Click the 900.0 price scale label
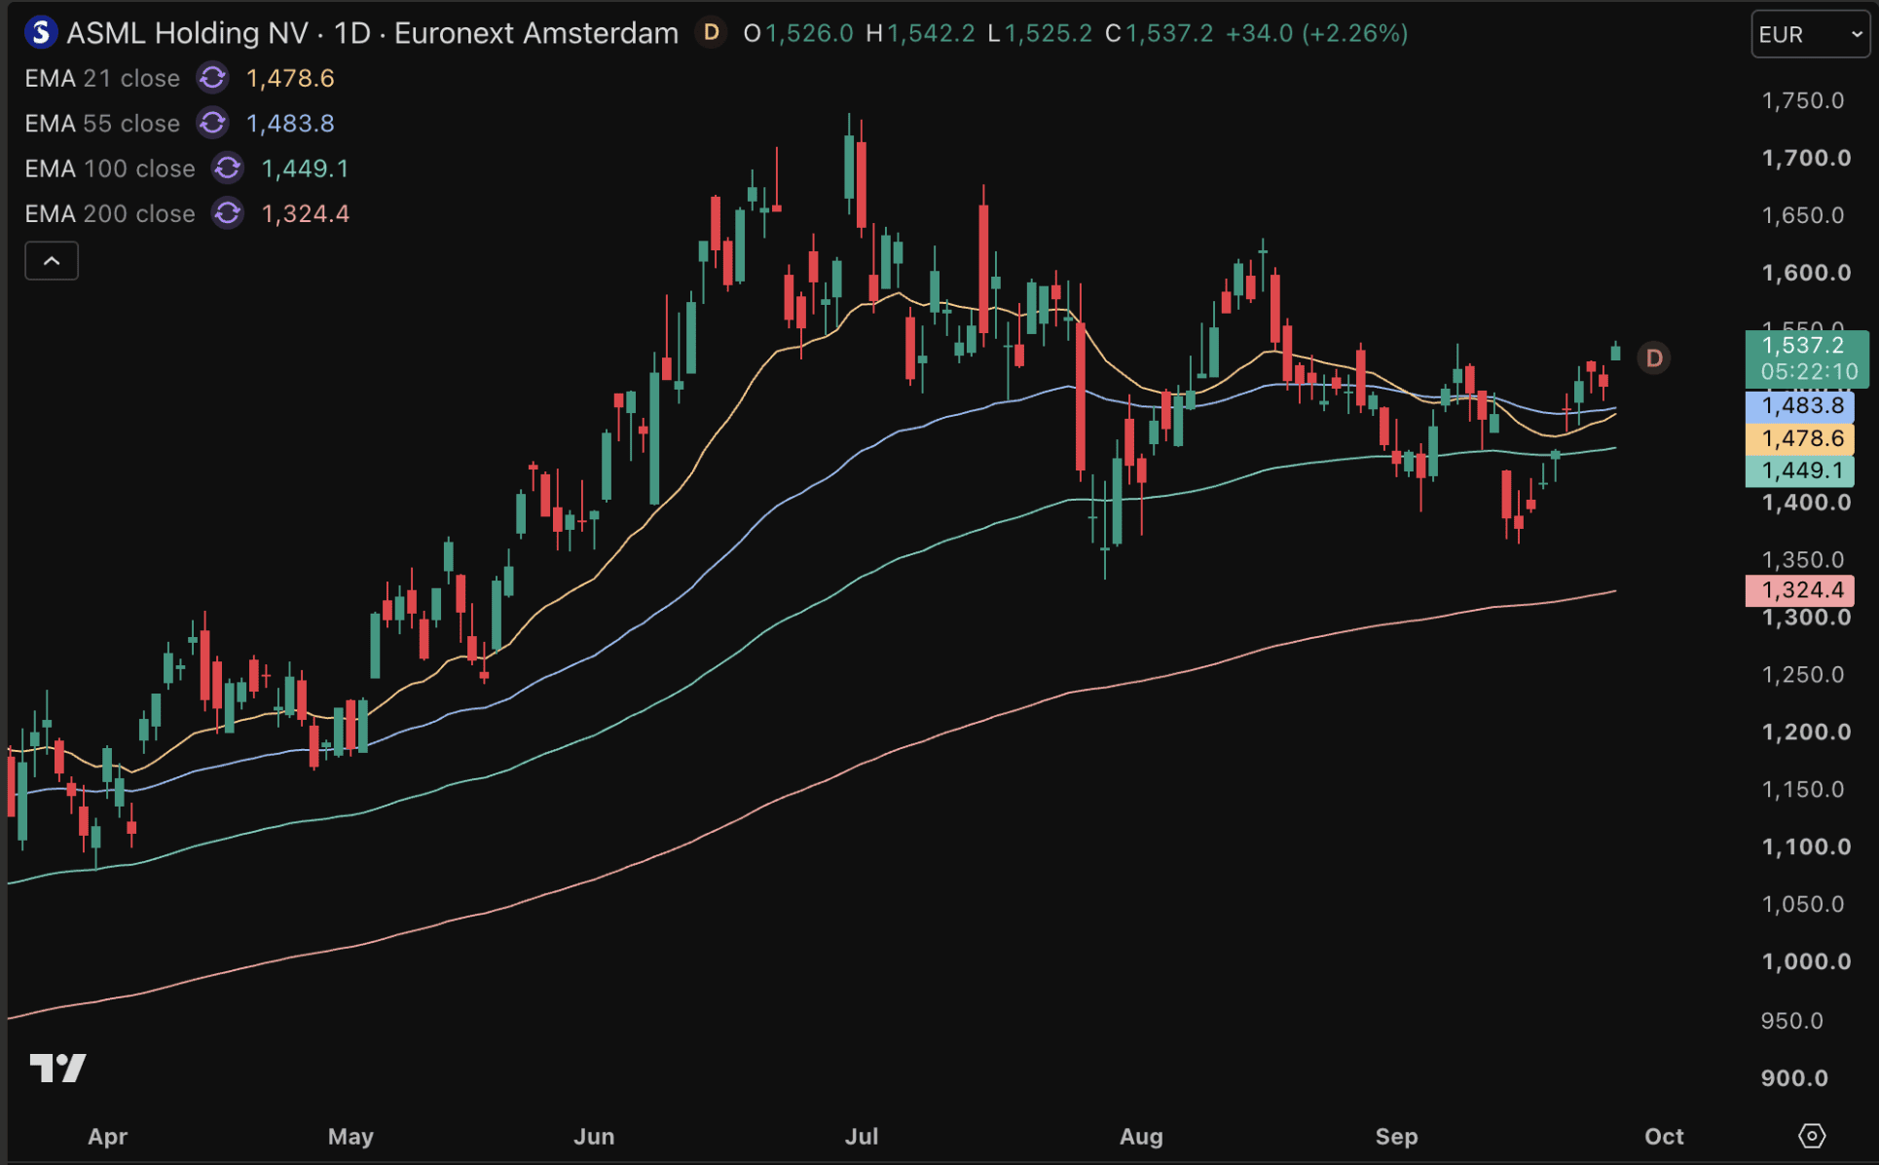Image resolution: width=1879 pixels, height=1165 pixels. pyautogui.click(x=1794, y=1077)
